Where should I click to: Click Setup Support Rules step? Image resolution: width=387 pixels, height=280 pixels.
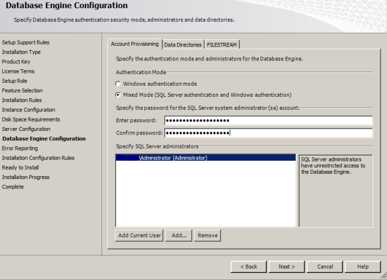(x=26, y=42)
